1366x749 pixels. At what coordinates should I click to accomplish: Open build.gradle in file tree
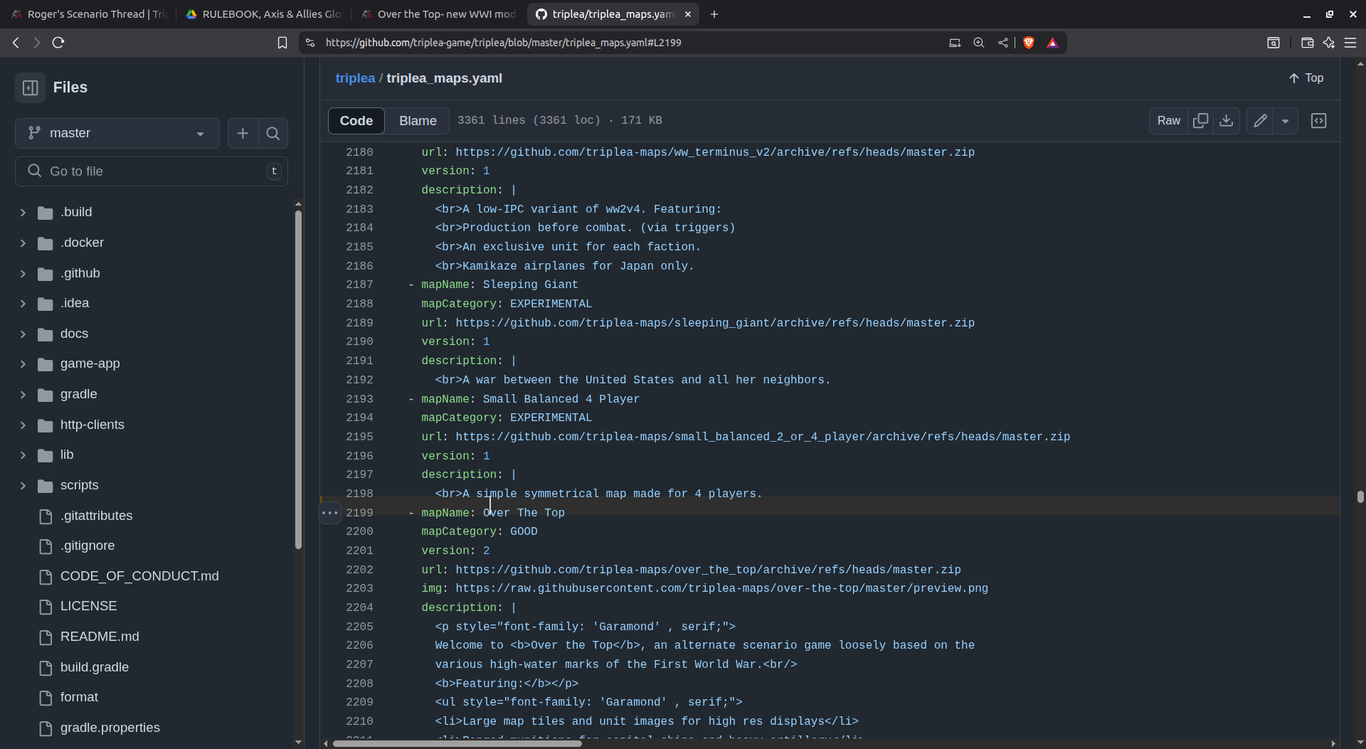tap(94, 667)
